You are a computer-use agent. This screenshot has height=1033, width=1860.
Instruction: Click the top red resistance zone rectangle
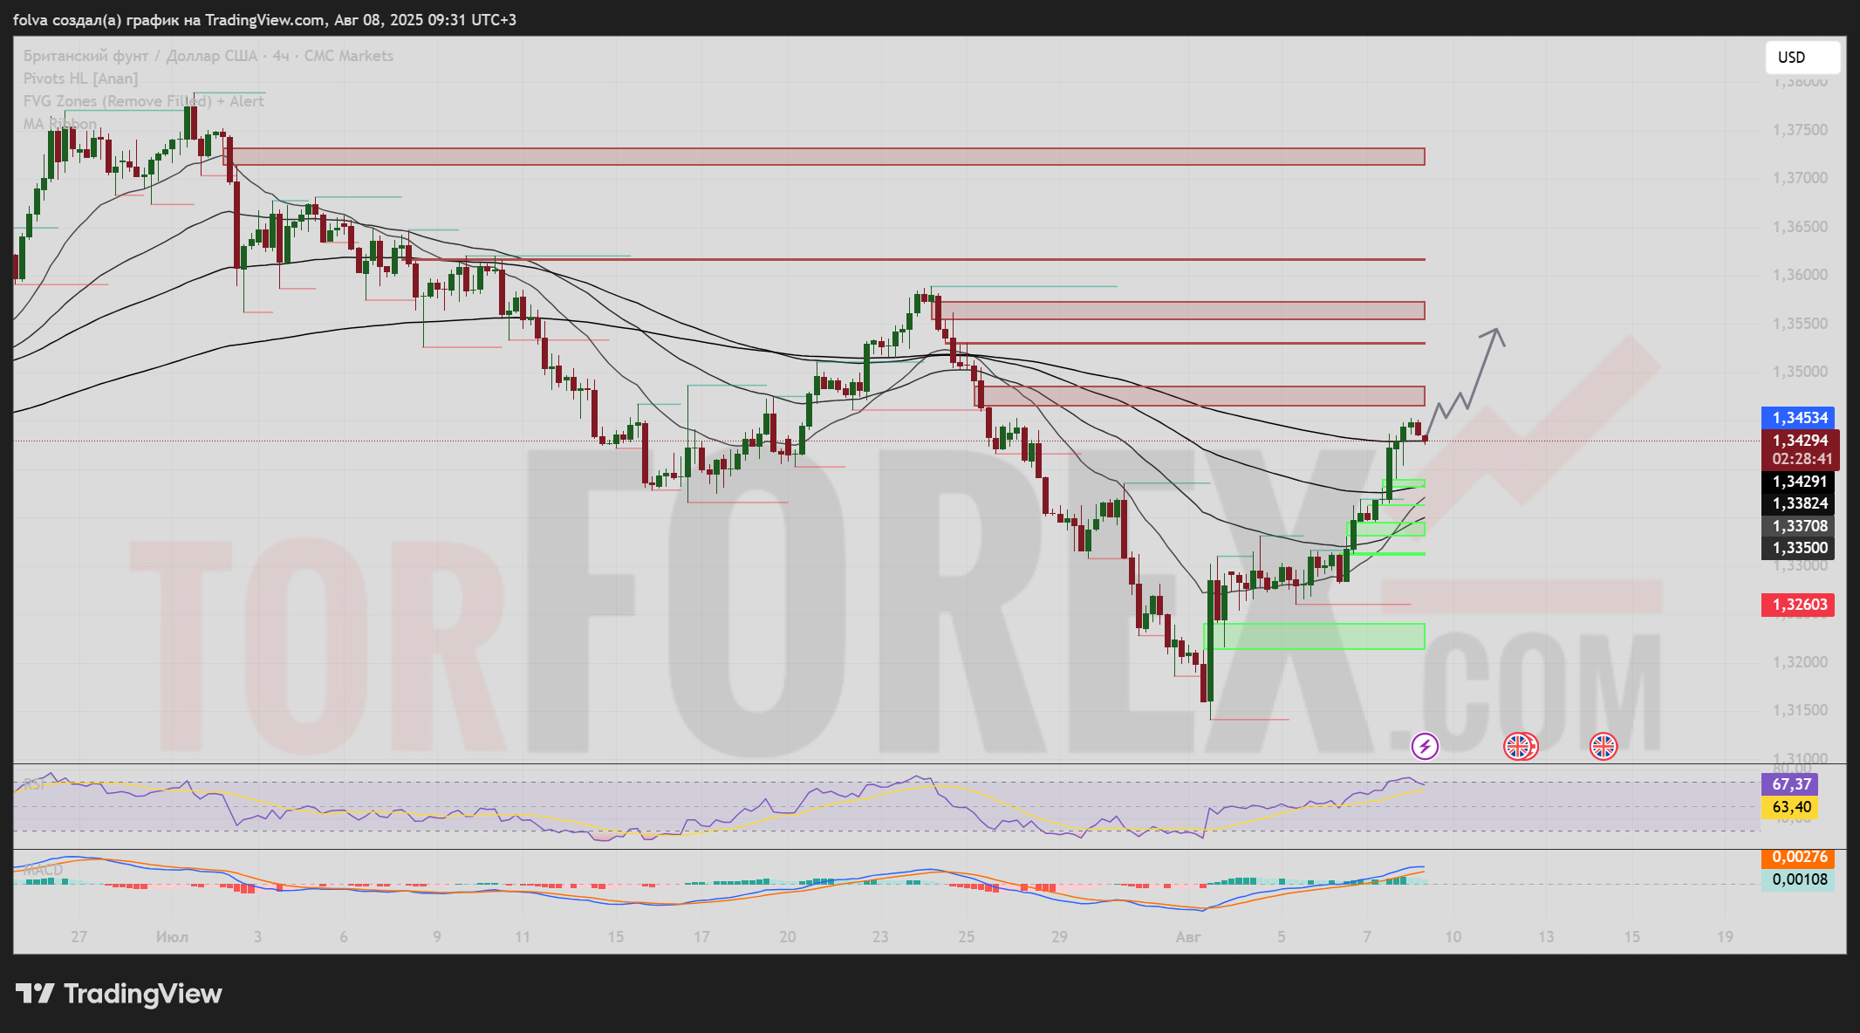click(x=824, y=157)
